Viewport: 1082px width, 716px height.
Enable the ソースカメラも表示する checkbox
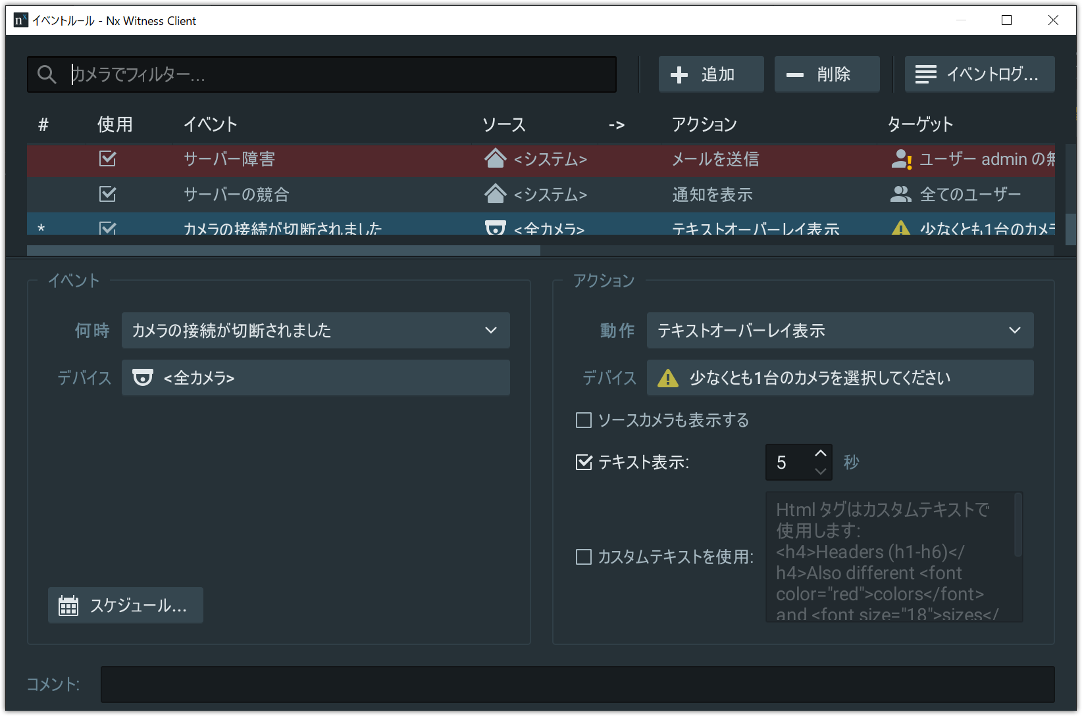(584, 420)
